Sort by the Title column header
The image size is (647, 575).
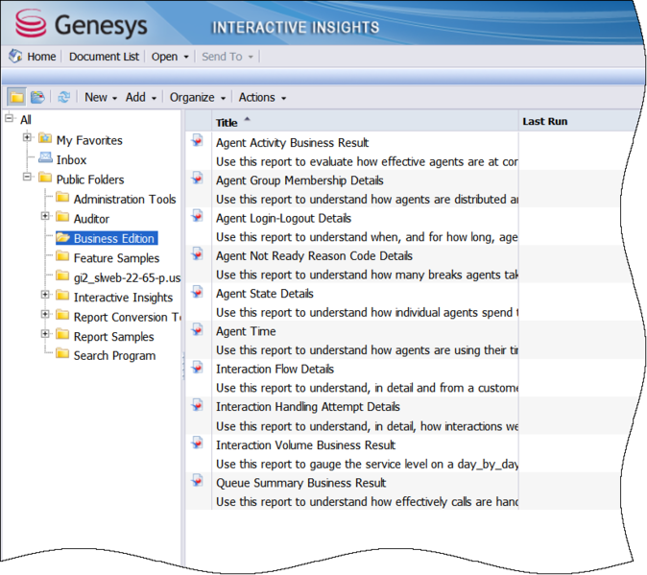[x=227, y=122]
